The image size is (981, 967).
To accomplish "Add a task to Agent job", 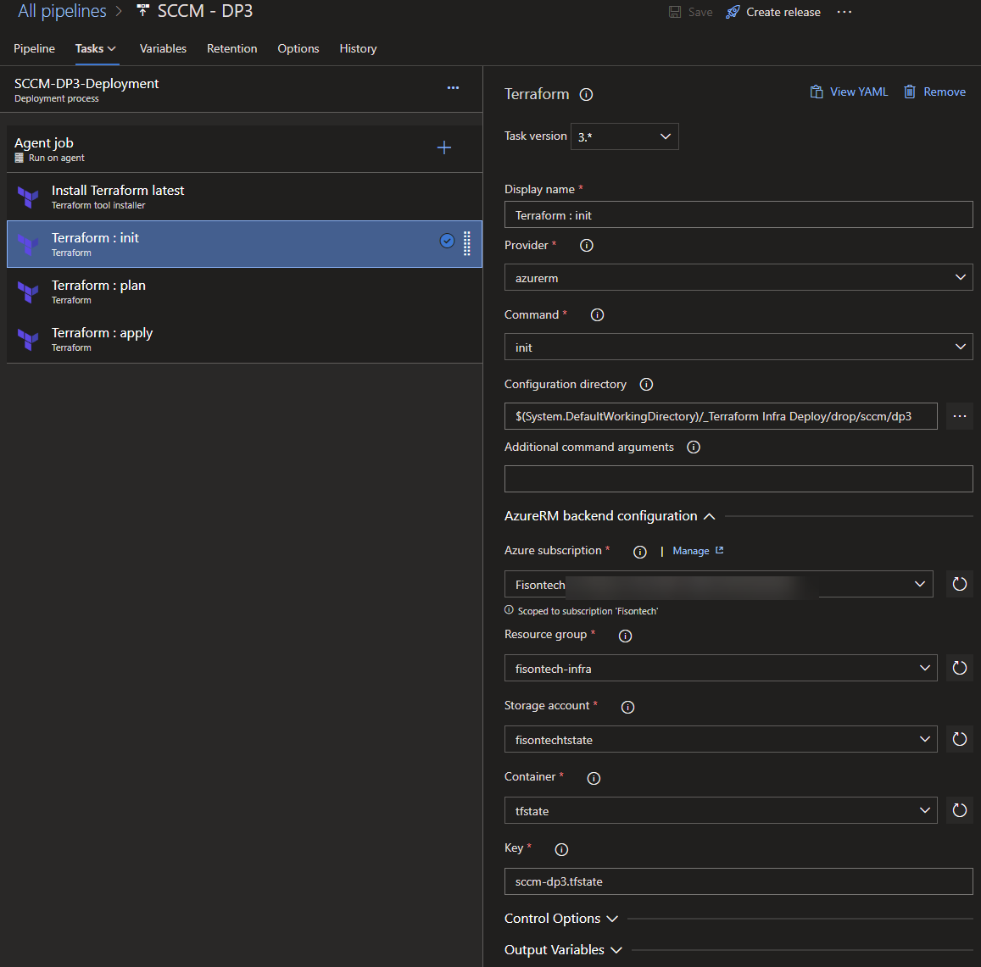I will (x=444, y=147).
